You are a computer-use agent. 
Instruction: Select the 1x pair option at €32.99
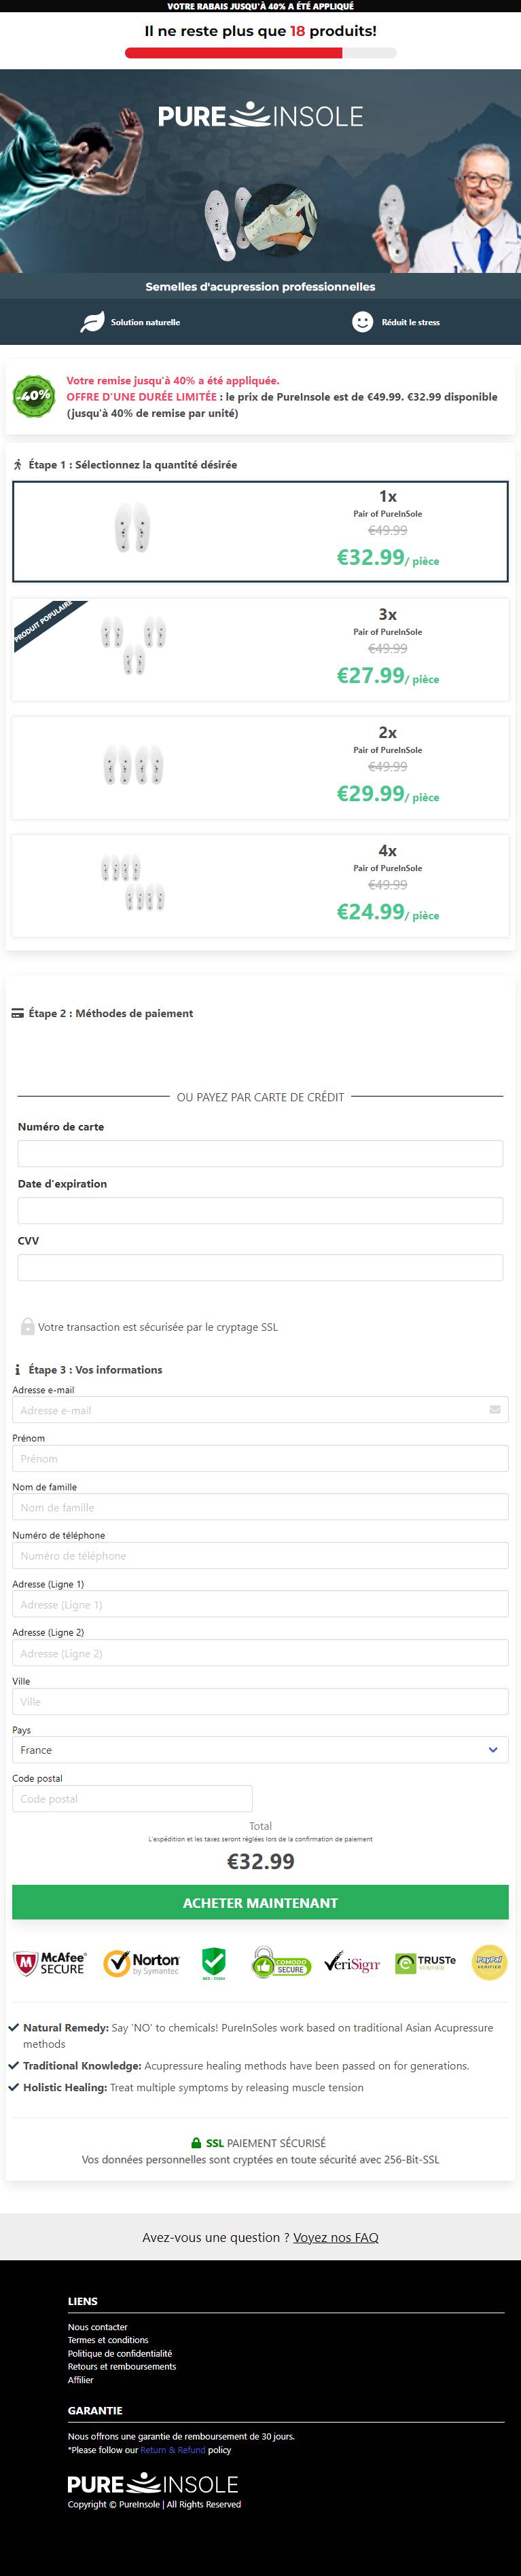tap(260, 531)
